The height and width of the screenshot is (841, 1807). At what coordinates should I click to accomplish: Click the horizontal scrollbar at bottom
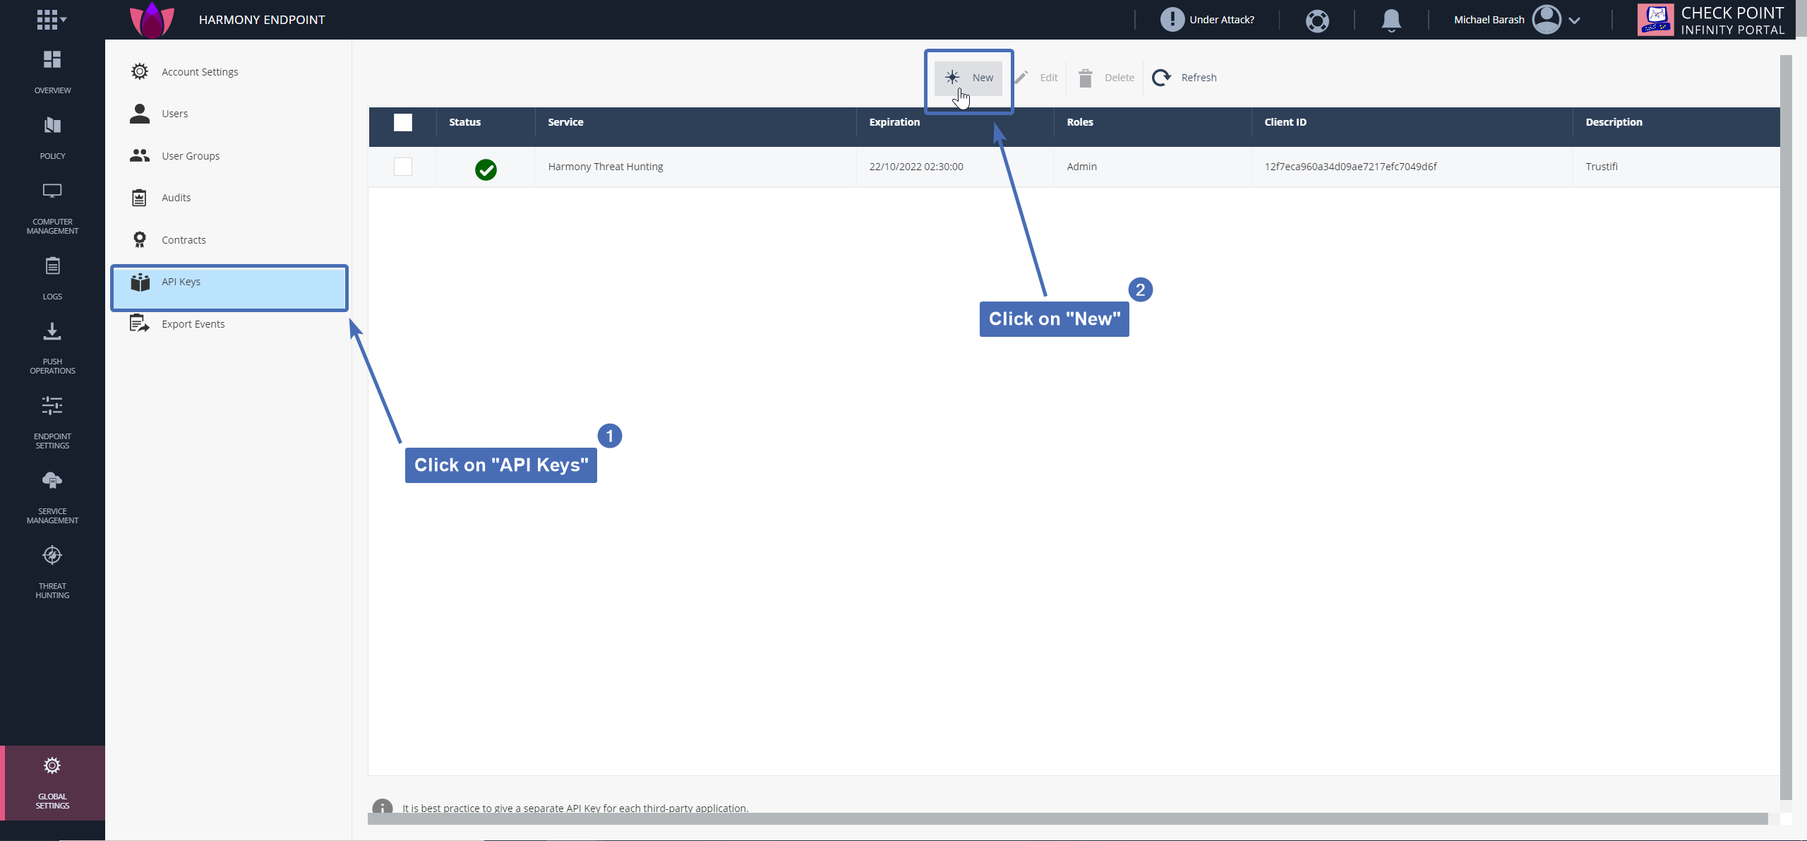1067,819
